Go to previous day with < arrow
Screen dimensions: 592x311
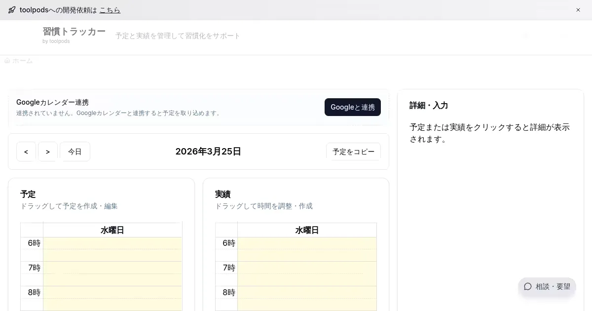(x=26, y=152)
